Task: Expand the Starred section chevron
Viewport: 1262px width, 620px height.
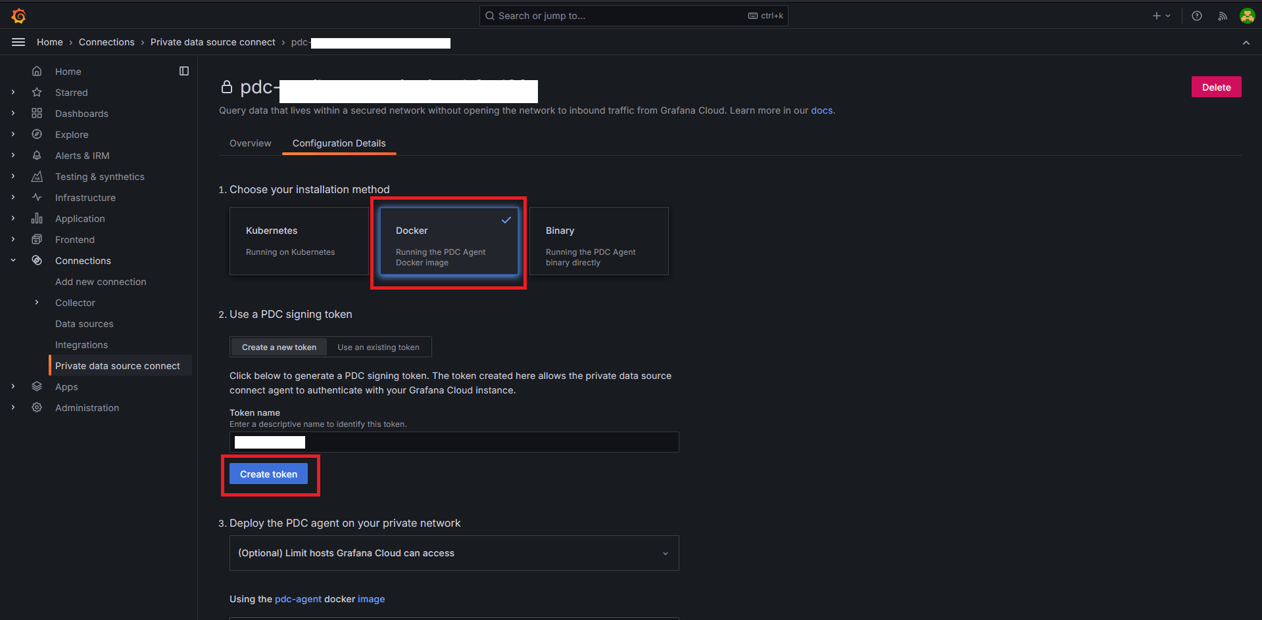Action: pyautogui.click(x=13, y=92)
